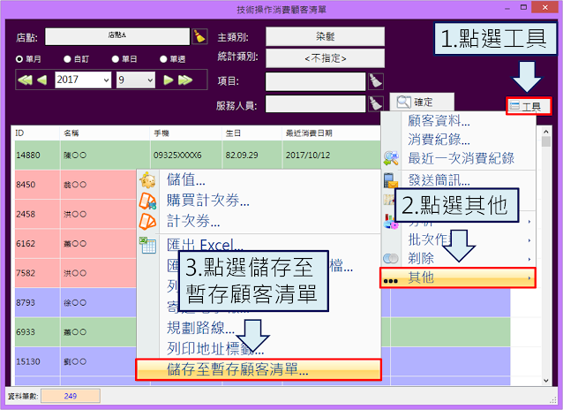Go to next month with single-right arrow

168,80
